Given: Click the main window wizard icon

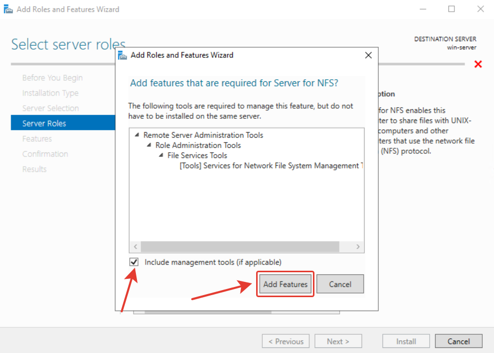Looking at the screenshot, I should coord(8,9).
